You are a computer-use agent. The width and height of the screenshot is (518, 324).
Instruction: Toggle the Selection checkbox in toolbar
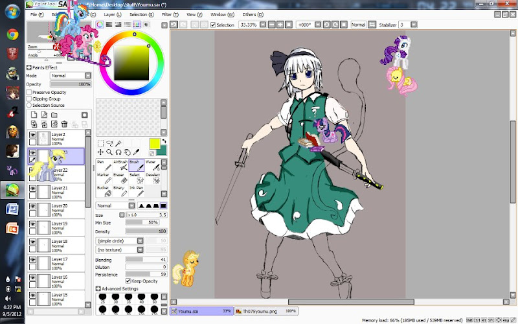point(213,25)
